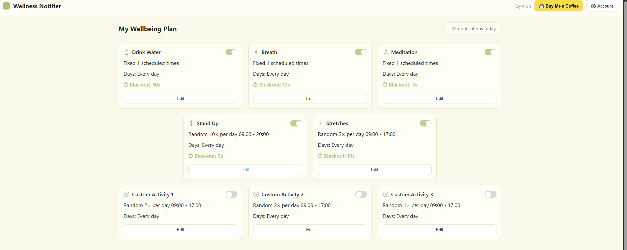Click the Custom Activity 1 plus icon

point(127,194)
